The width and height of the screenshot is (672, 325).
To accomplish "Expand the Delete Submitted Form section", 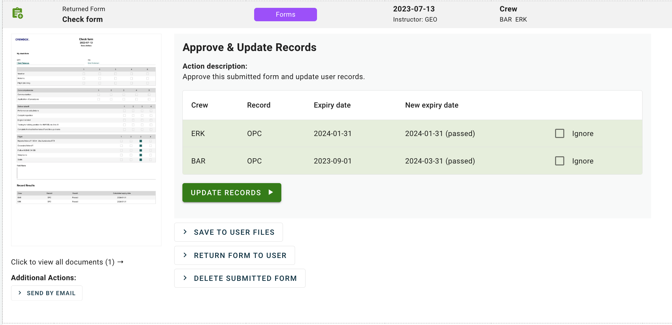I will click(x=240, y=278).
